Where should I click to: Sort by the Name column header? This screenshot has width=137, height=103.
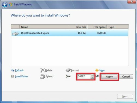[x=44, y=27]
